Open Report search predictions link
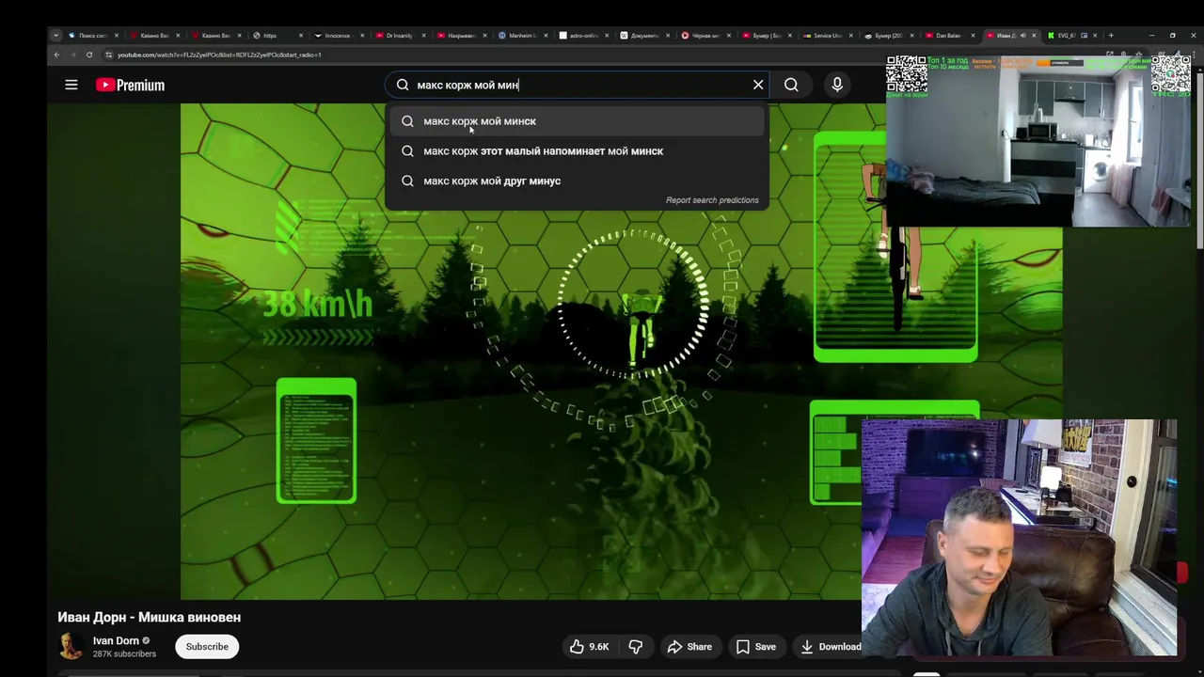The width and height of the screenshot is (1204, 677). tap(712, 200)
